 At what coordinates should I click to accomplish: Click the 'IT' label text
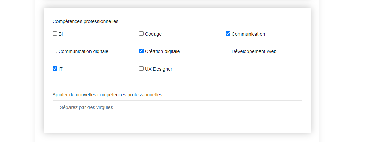(61, 69)
